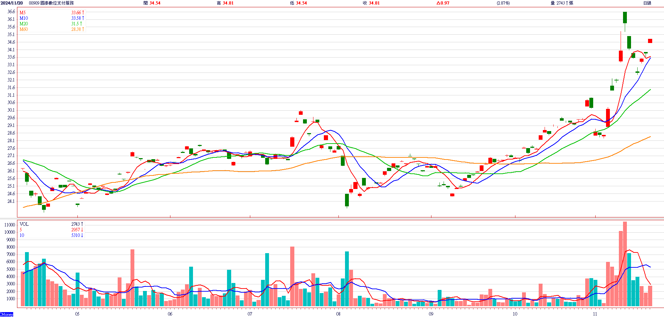
Task: Click the CMoney logo in the bottom corner
Action: tap(7, 315)
